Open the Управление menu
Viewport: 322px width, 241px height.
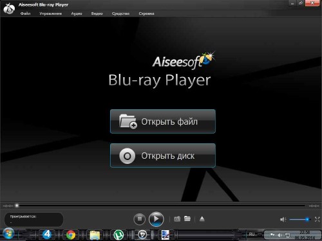[50, 13]
